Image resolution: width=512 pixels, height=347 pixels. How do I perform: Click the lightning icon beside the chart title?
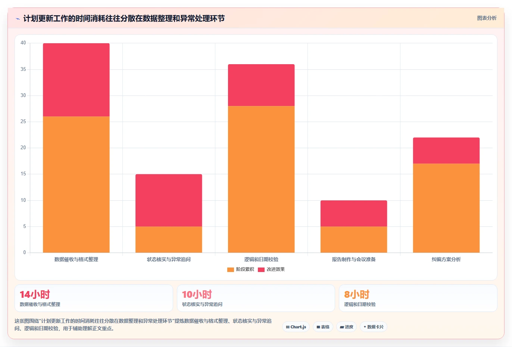point(18,19)
